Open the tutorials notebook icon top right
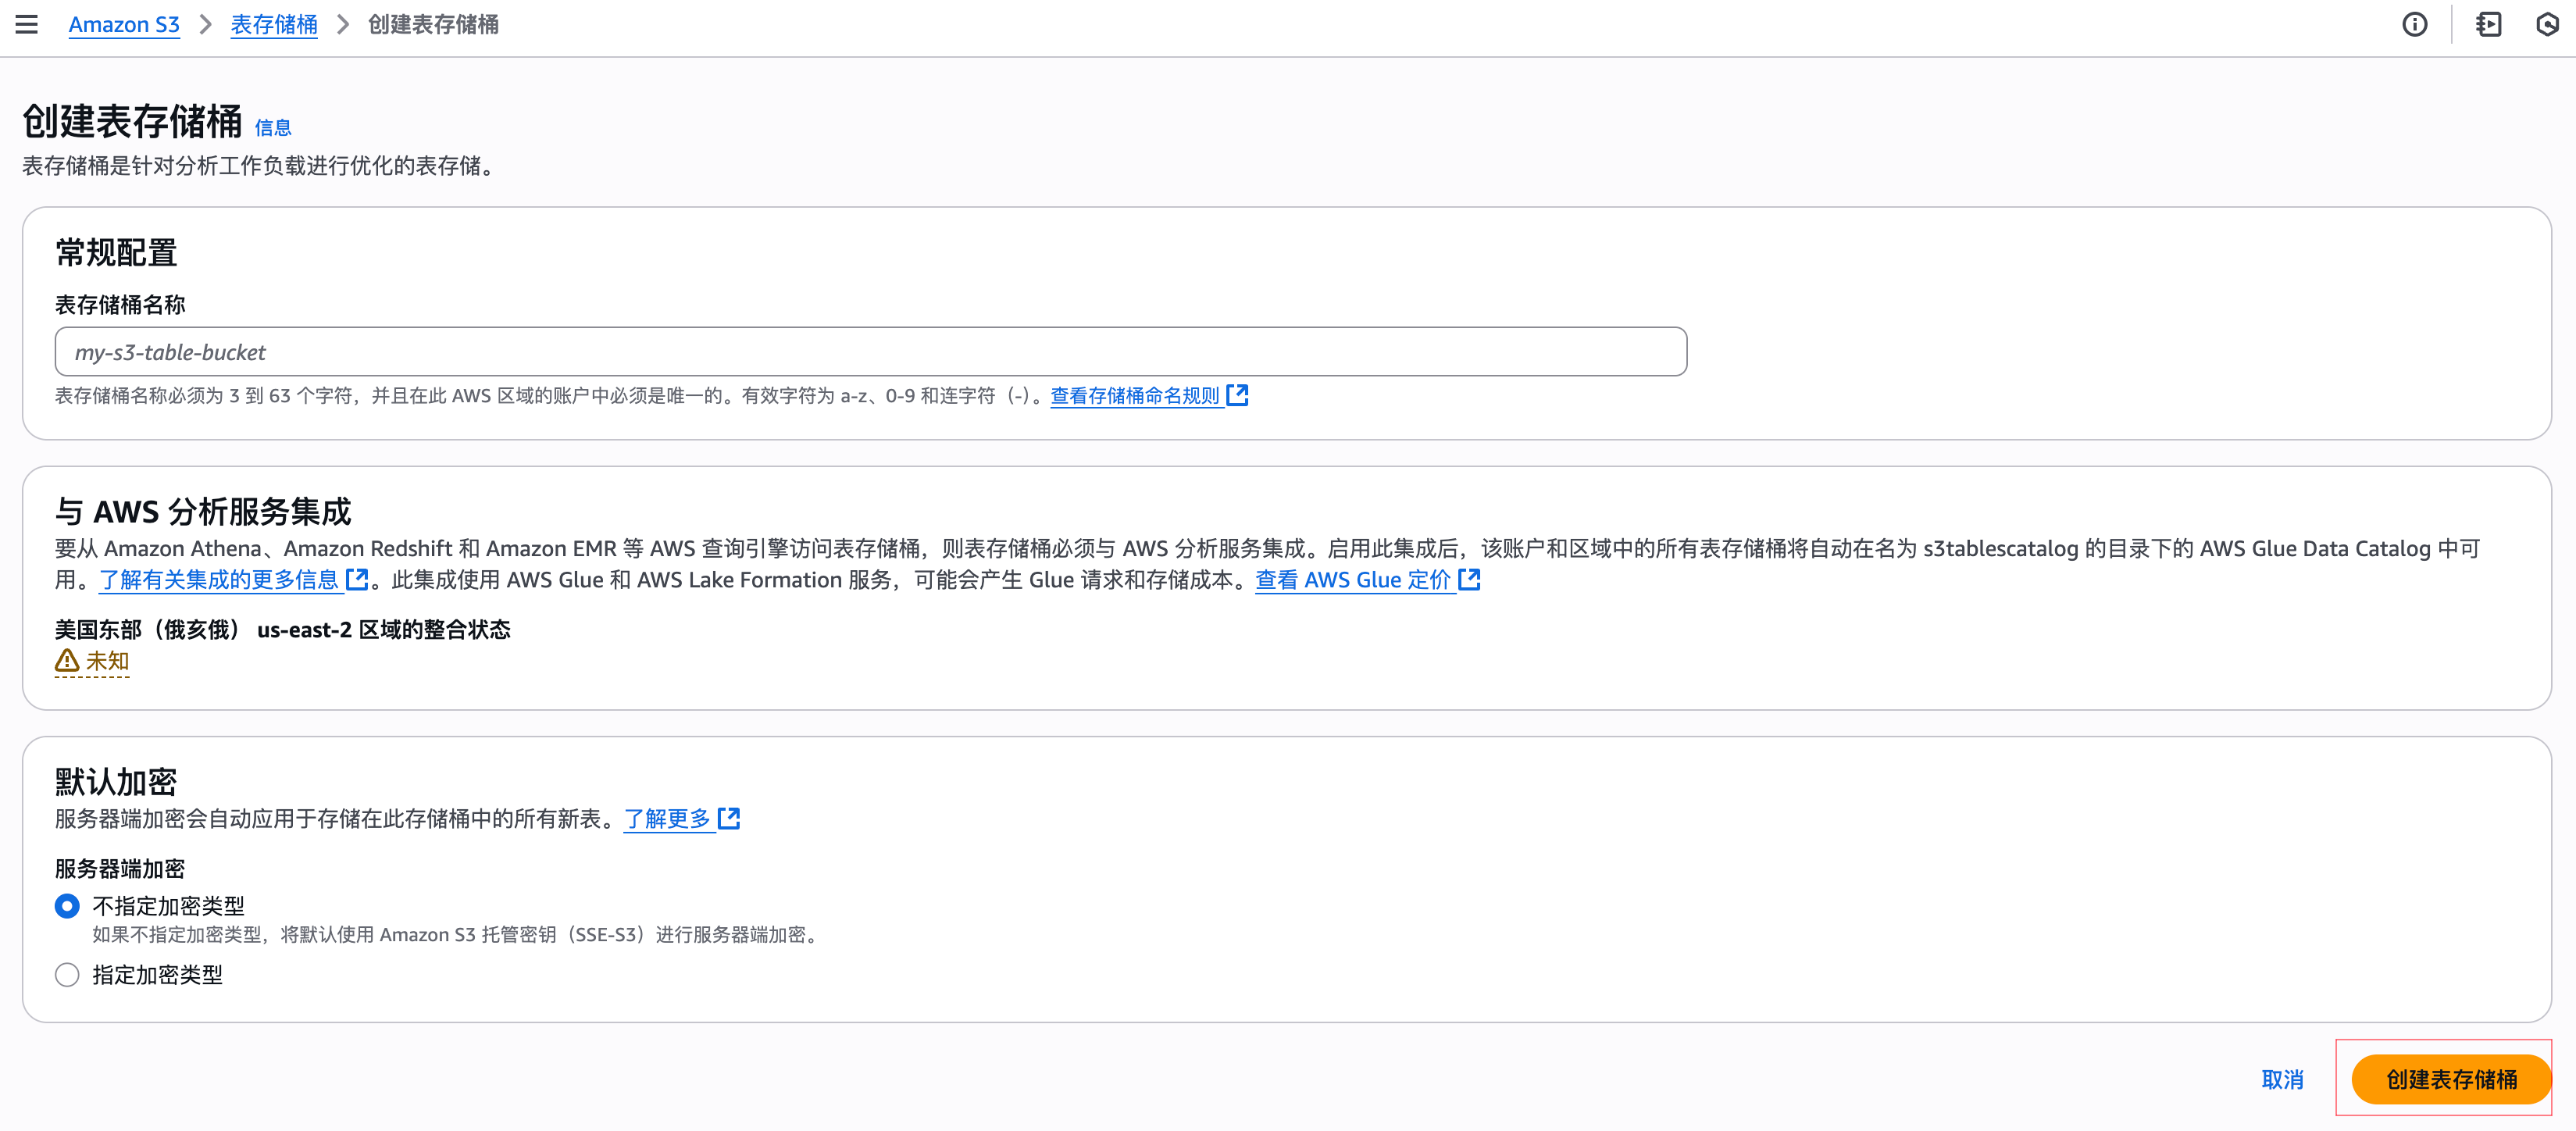The width and height of the screenshot is (2576, 1131). point(2489,24)
